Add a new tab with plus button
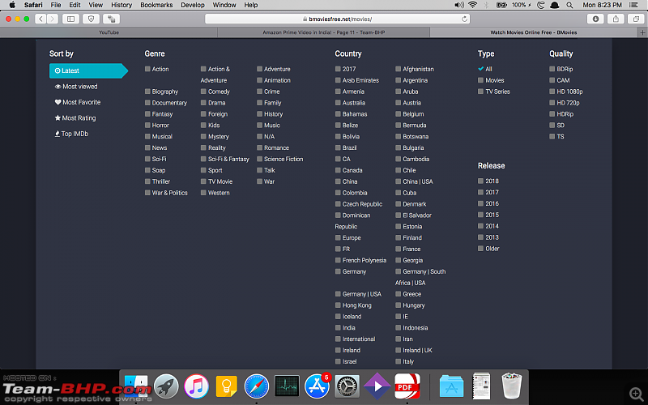 coord(642,32)
